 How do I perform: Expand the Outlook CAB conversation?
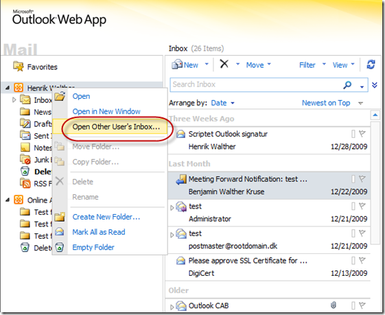pyautogui.click(x=172, y=307)
